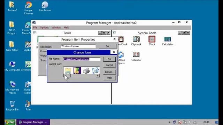Open Classic Start Menu Settings desktop shortcut
The height and width of the screenshot is (125, 223).
coord(26,28)
